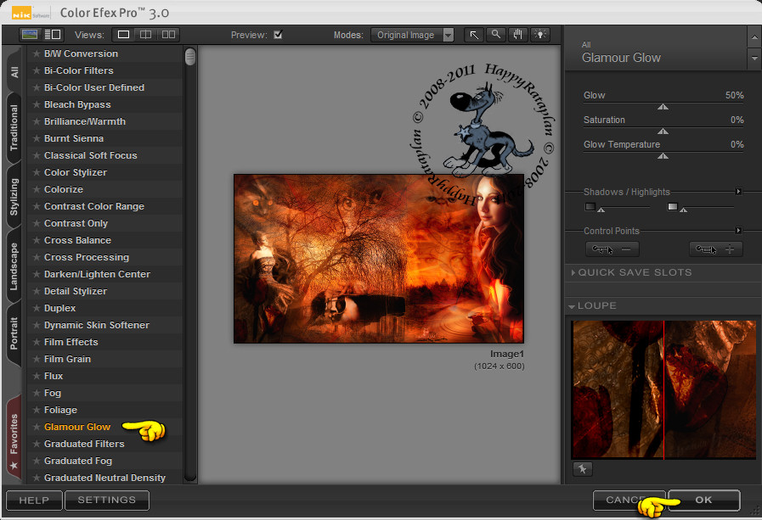Image resolution: width=762 pixels, height=520 pixels.
Task: Open the Portrait filters tab
Action: [x=14, y=333]
